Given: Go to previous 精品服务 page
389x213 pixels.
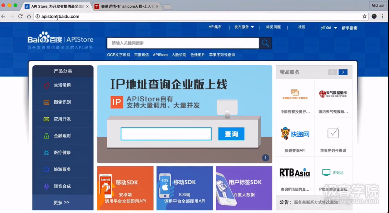Looking at the screenshot, I should click(332, 72).
